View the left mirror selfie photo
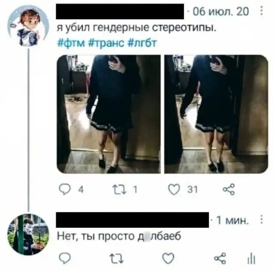 tap(109, 114)
